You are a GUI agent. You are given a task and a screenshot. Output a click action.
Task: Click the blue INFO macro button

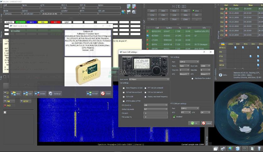tap(32, 22)
